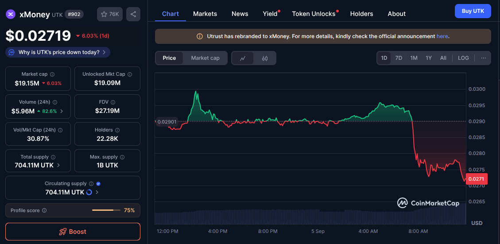Set chart range to 1M
Viewport: 500px width, 244px height.
pos(414,58)
